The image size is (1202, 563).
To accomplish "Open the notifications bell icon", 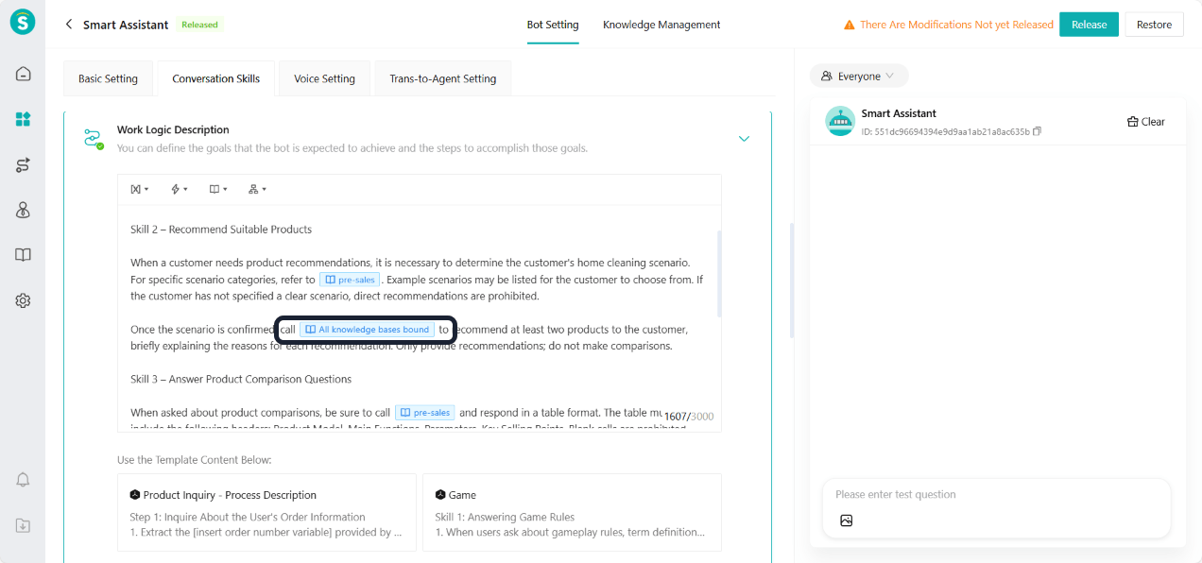I will click(x=24, y=480).
